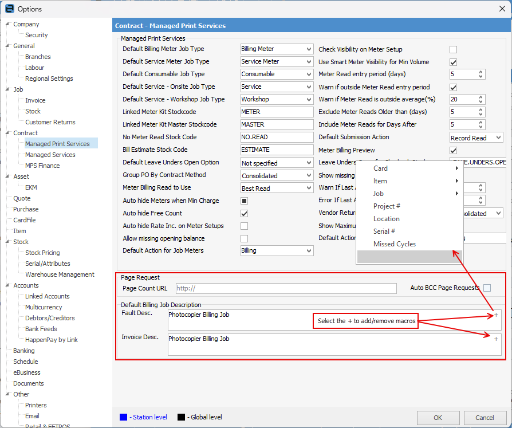Click the blue Station level color square
Screen dimensions: 512x428
pos(124,417)
